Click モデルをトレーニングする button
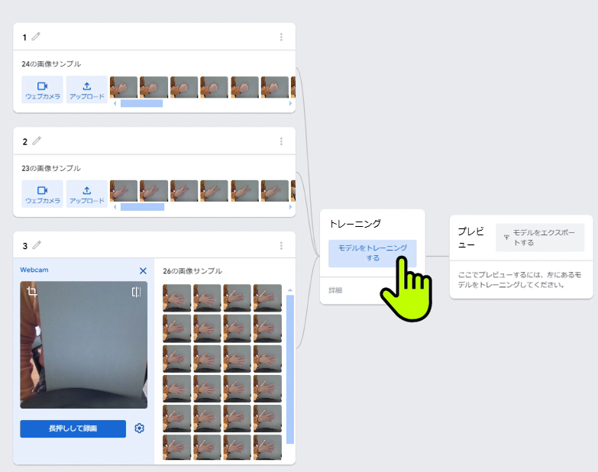Image resolution: width=598 pixels, height=472 pixels. 372,253
